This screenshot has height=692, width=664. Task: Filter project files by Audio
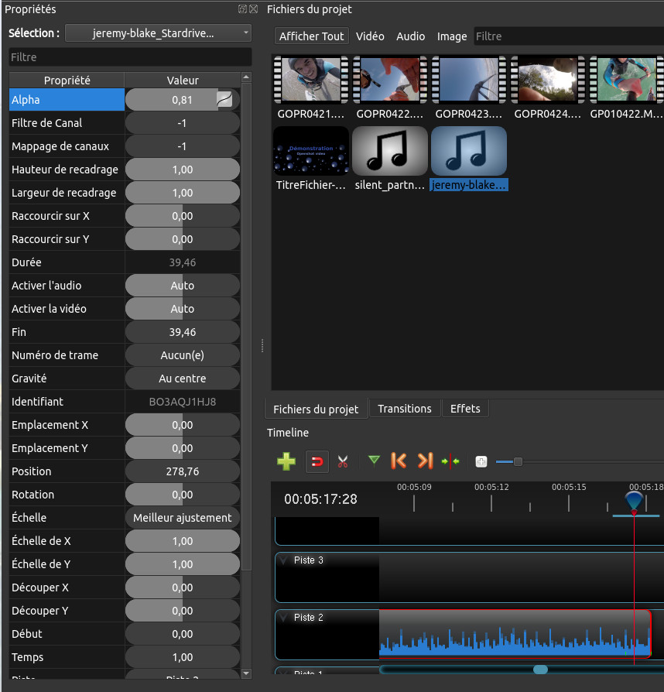(410, 36)
